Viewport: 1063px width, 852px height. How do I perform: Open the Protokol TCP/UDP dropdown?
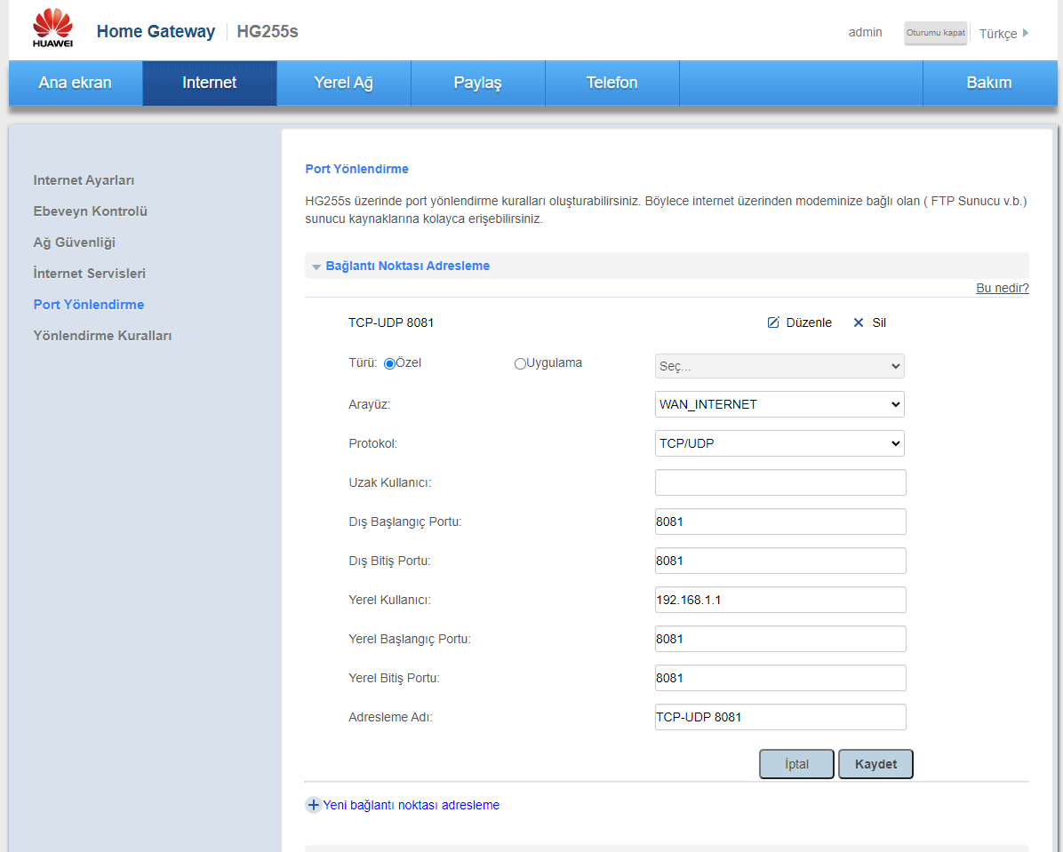[779, 443]
